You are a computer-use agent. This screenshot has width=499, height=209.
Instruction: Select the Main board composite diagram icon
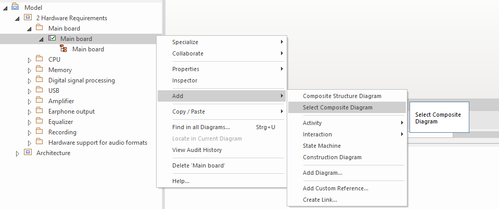coord(63,49)
